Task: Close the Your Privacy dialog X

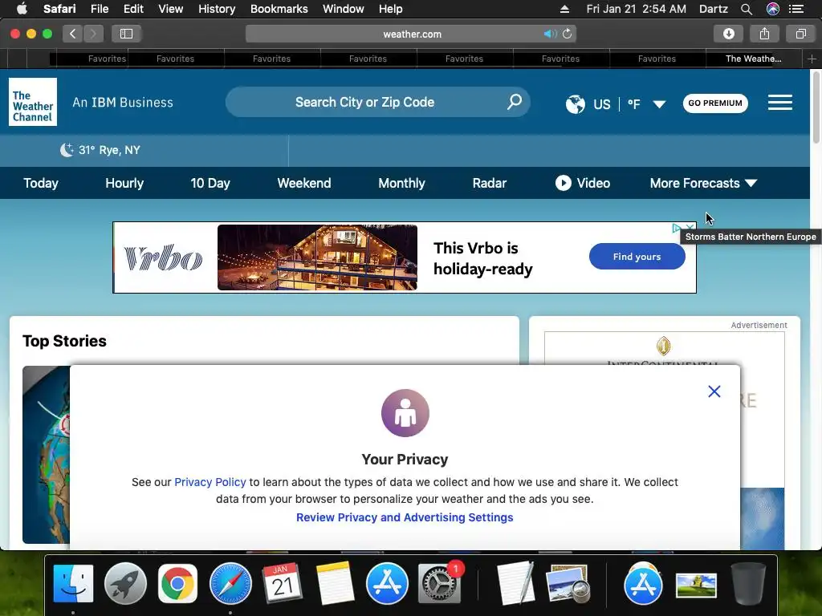Action: 714,391
